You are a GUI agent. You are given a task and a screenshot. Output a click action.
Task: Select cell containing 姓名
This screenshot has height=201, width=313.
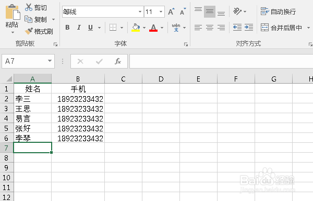tap(33, 88)
